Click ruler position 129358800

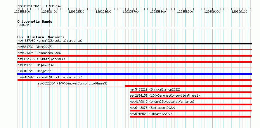pos(158,12)
